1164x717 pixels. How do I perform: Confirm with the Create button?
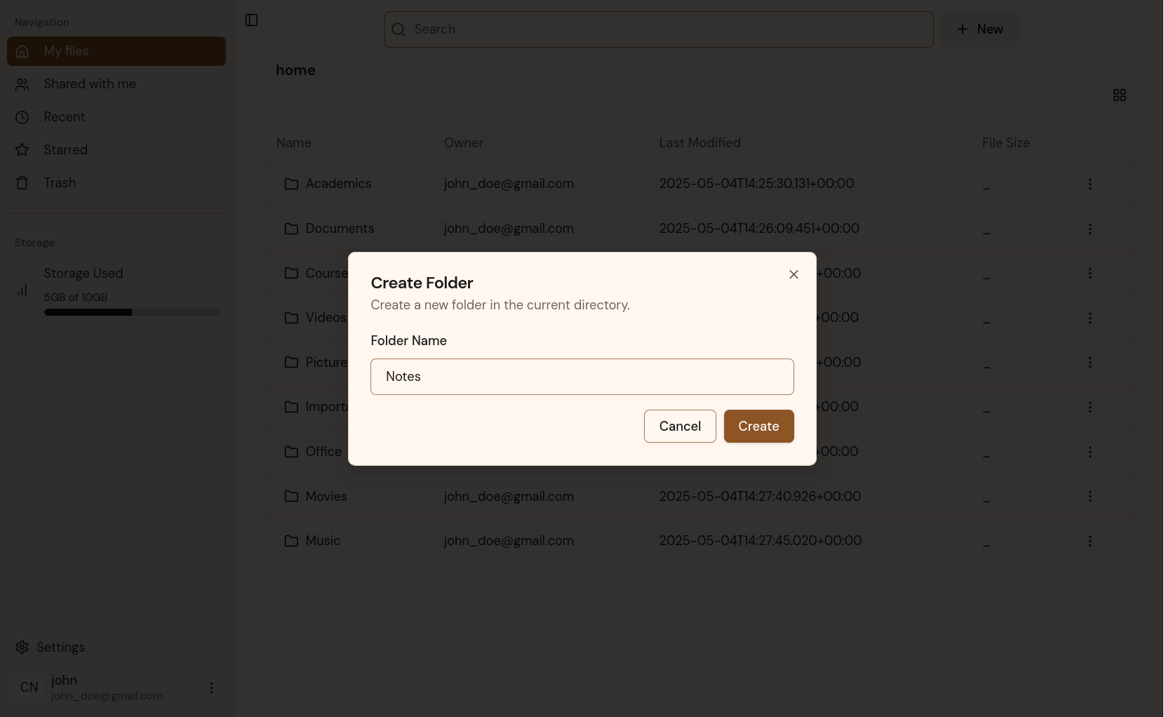[x=758, y=427]
